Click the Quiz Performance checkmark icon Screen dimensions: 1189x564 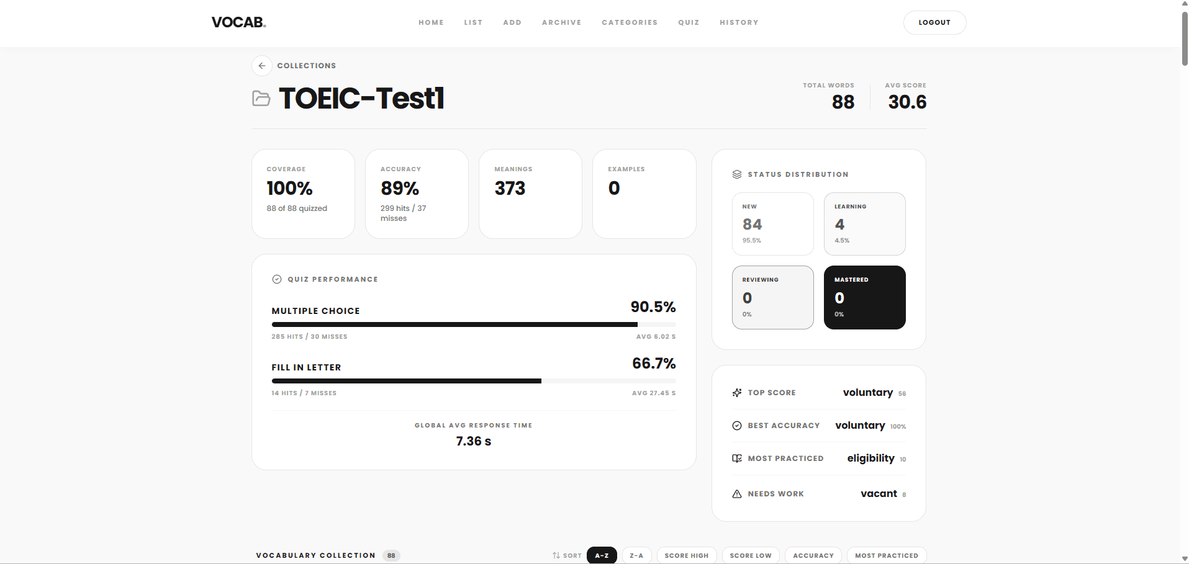[277, 279]
